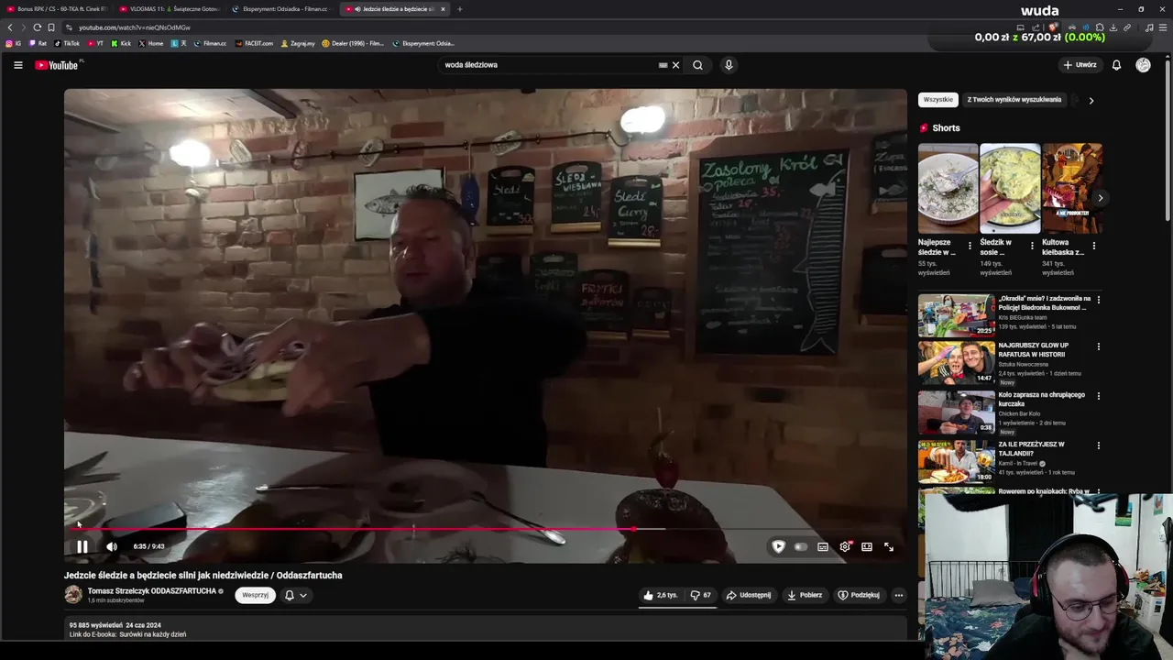Open the YouTube notifications bell
1173x660 pixels.
(x=1116, y=65)
